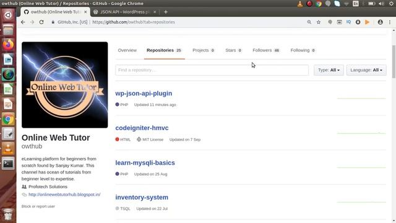Open the wp-json-api-plugin repository
This screenshot has height=223, width=396.
[144, 94]
